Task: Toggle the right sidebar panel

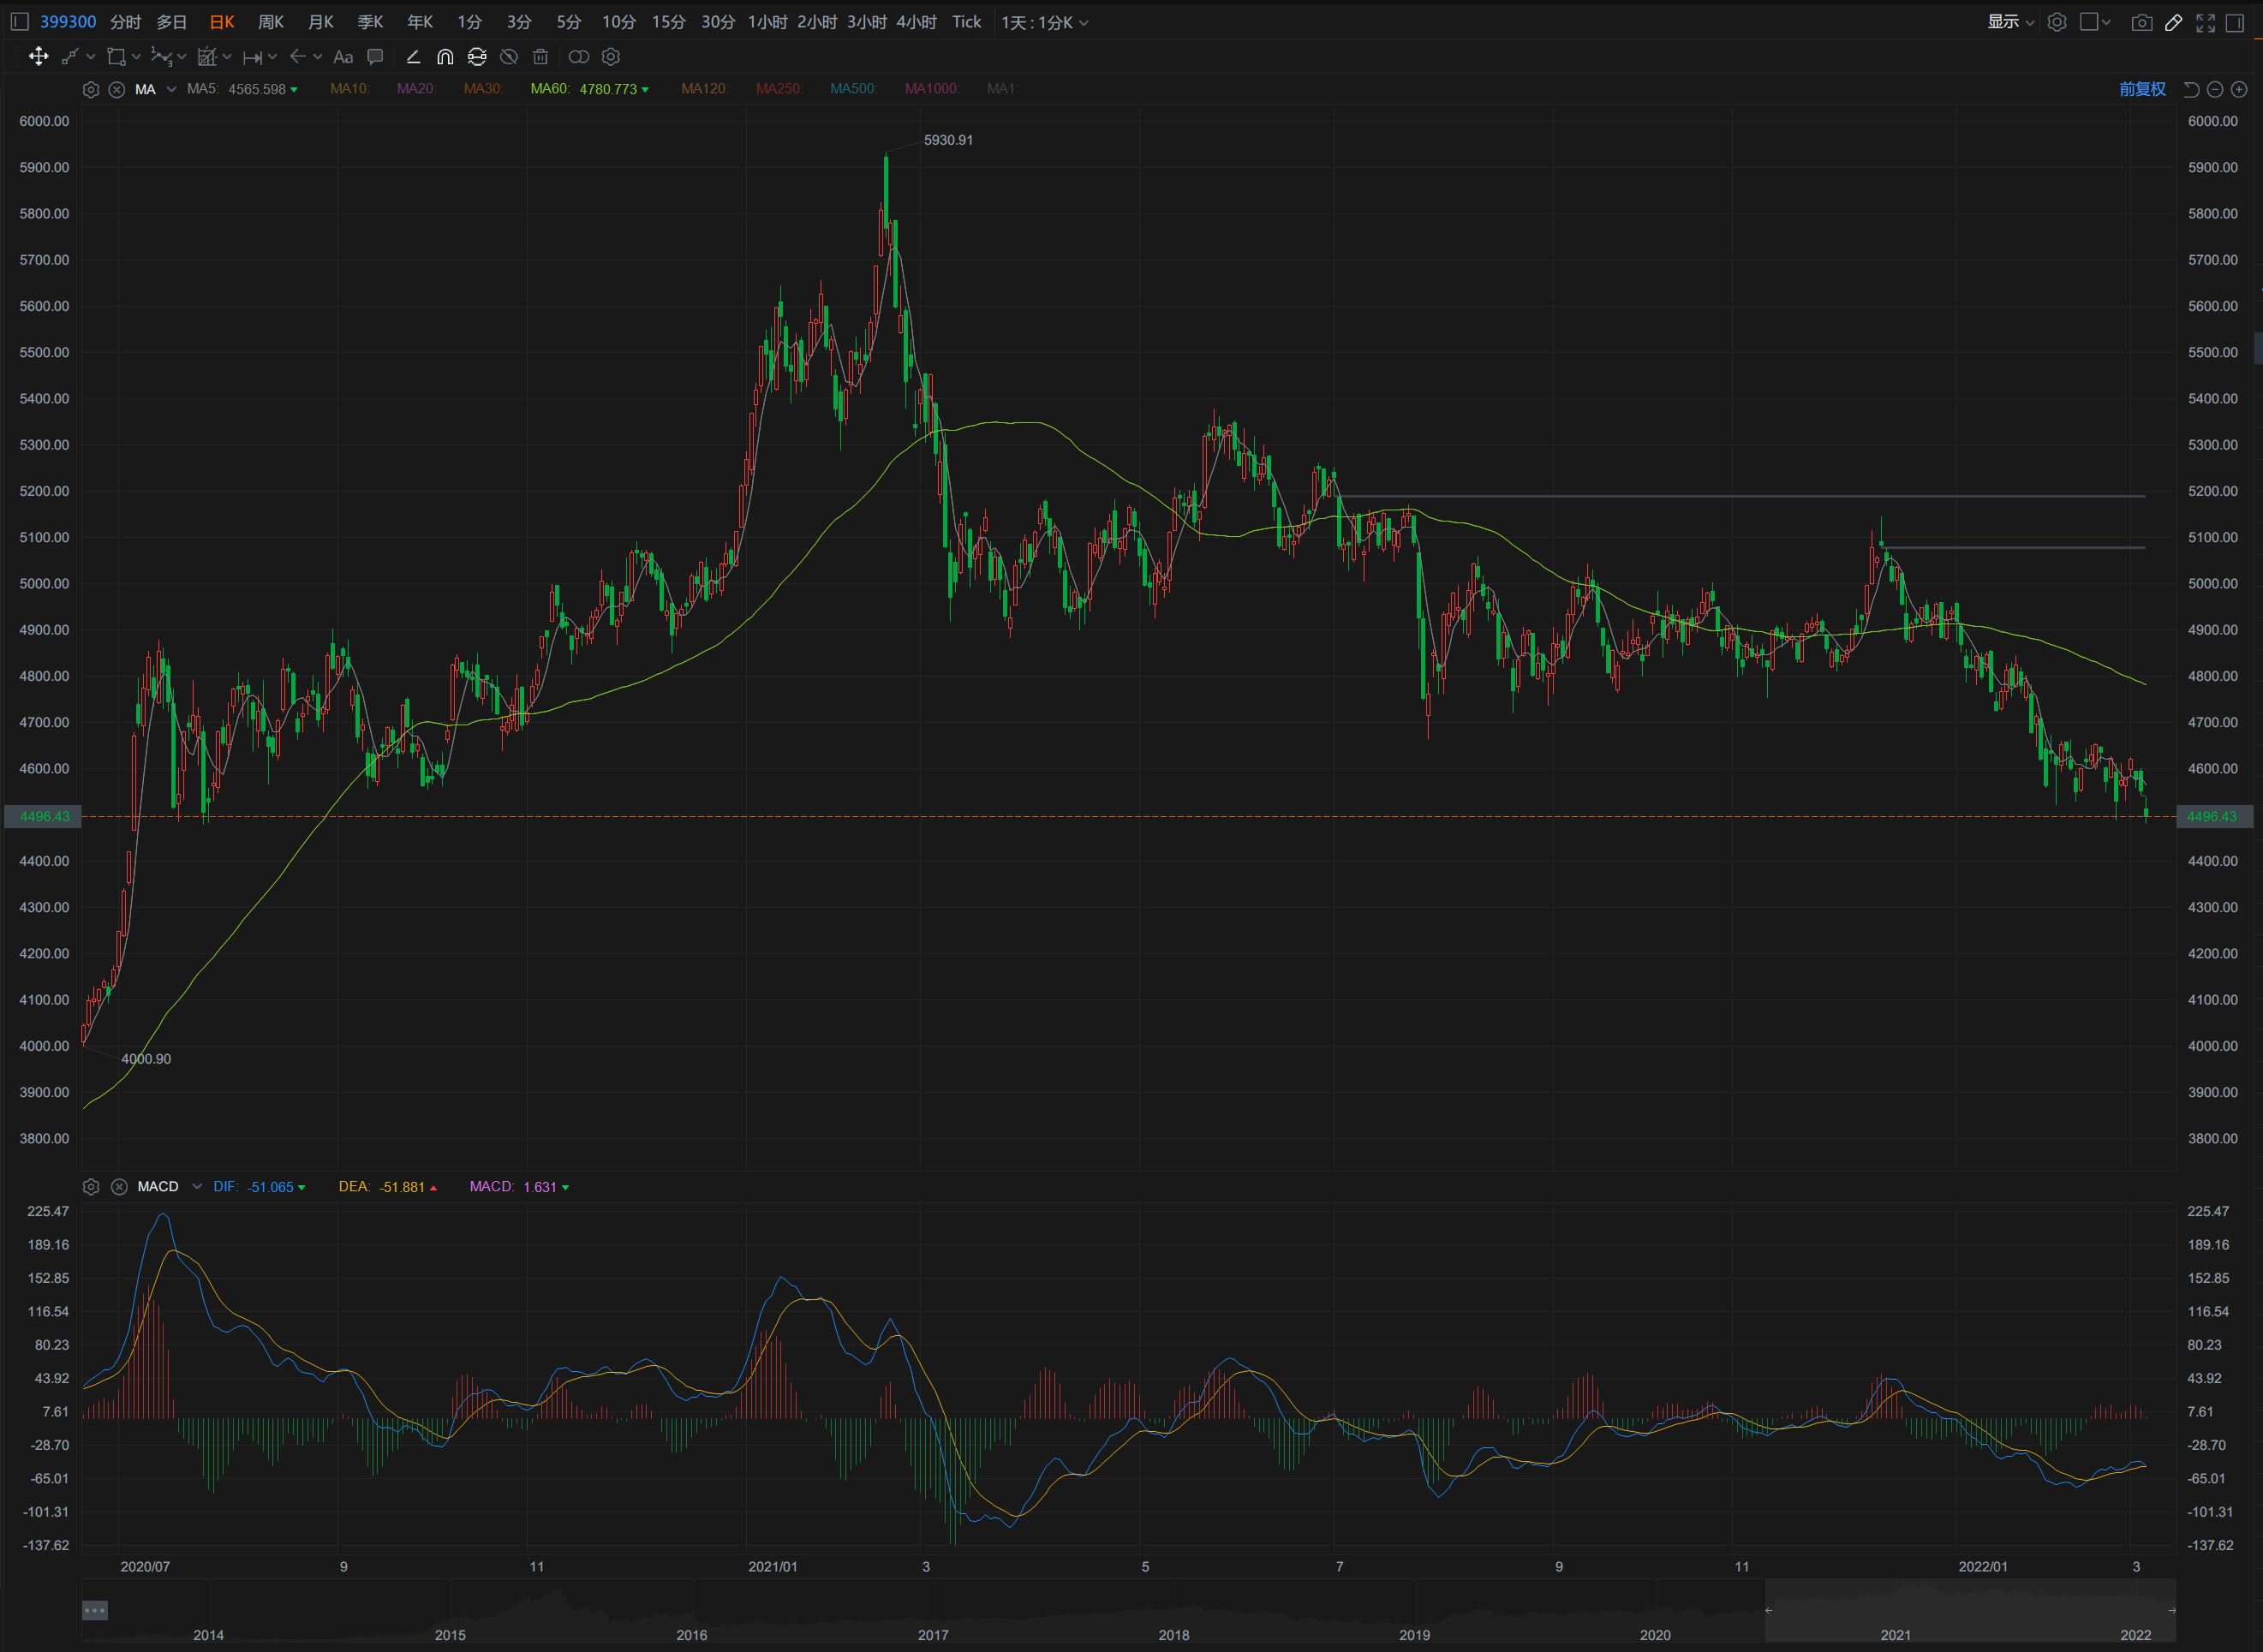Action: click(x=2236, y=22)
